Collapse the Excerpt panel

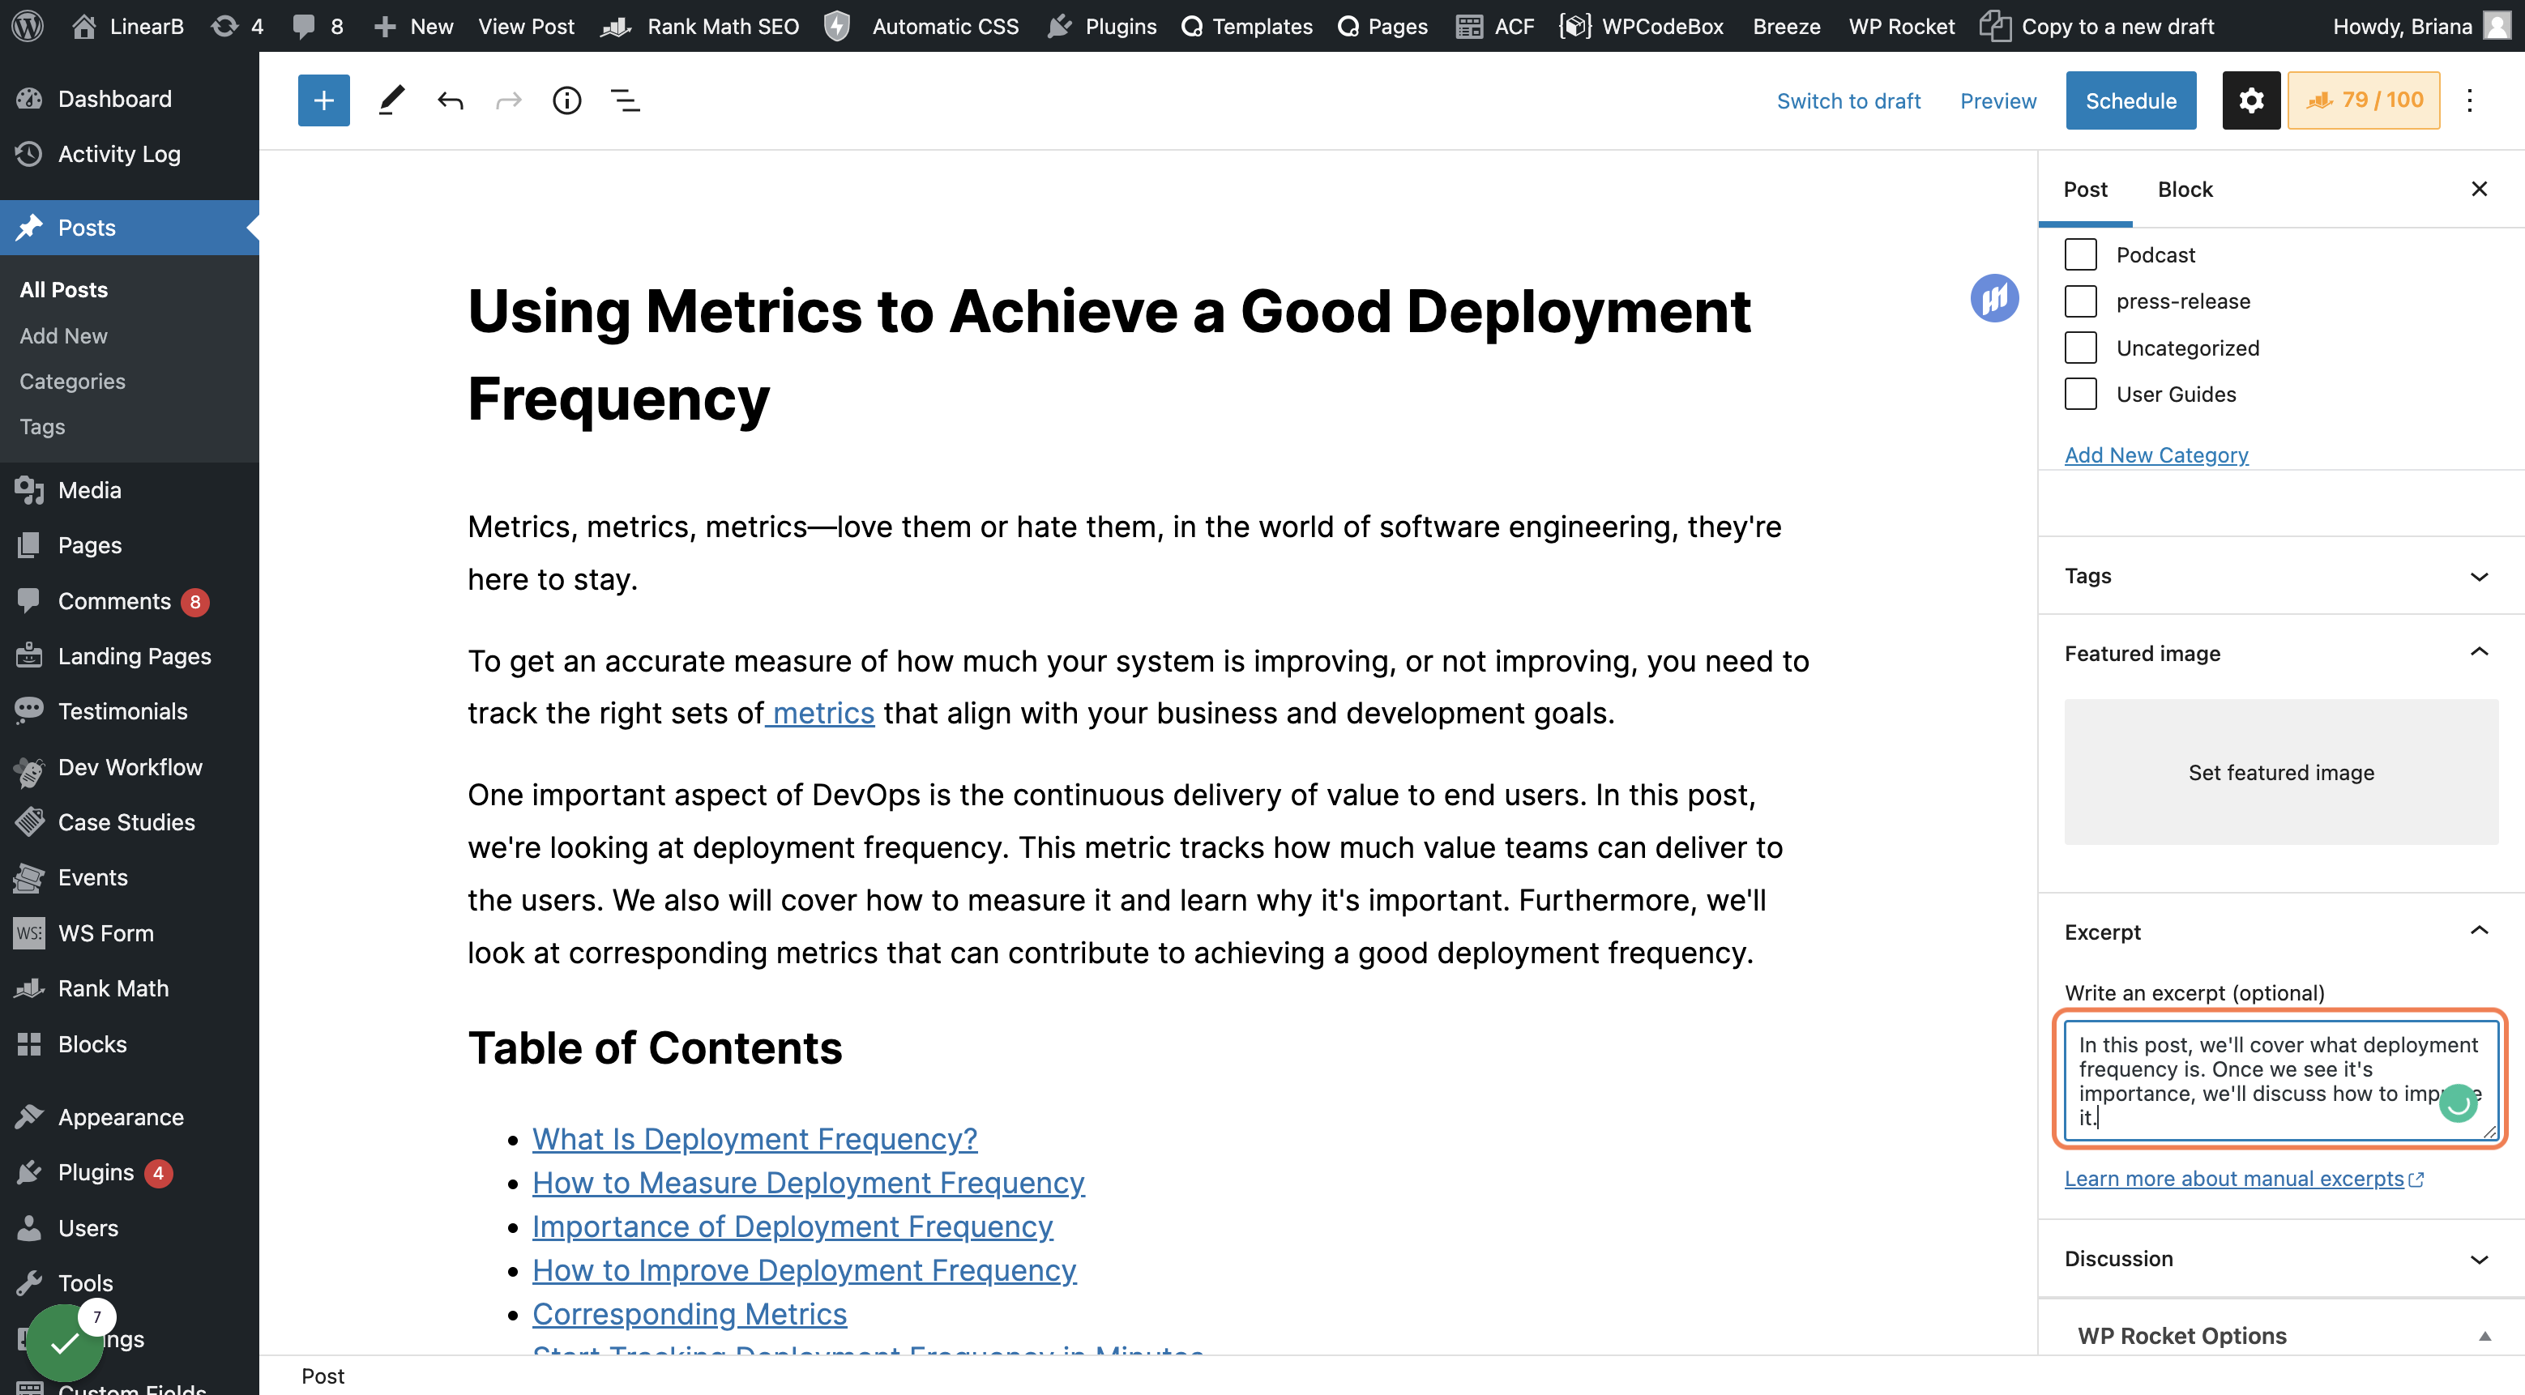(x=2280, y=932)
